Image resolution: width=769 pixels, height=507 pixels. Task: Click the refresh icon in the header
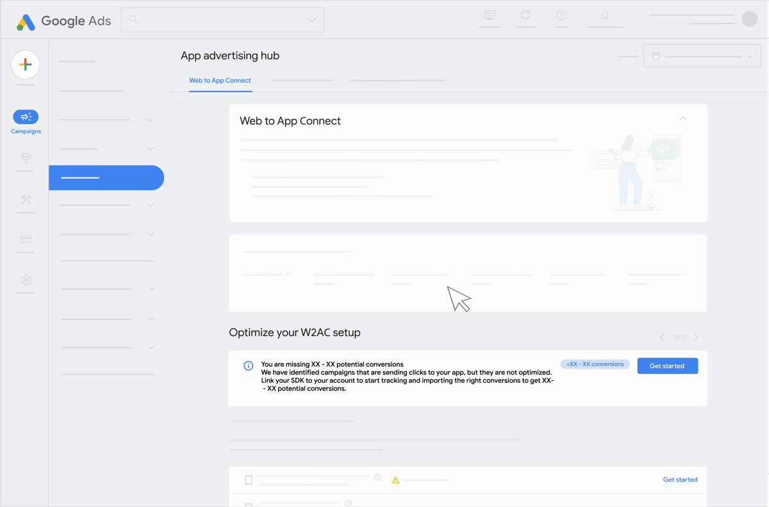[x=525, y=15]
